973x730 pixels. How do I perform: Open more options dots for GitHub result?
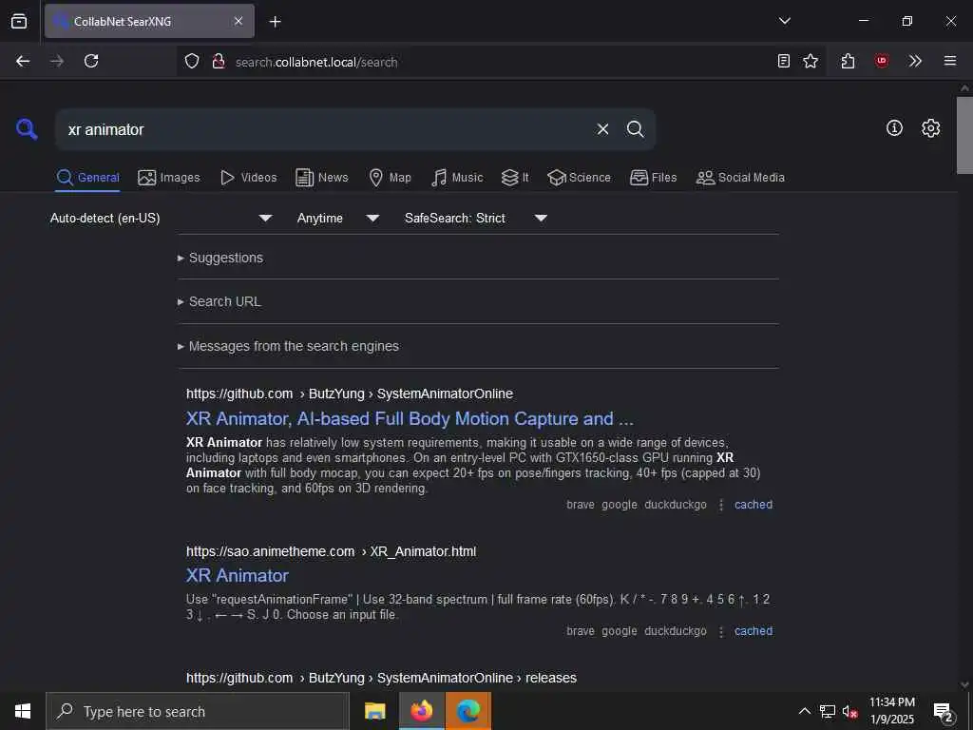[x=721, y=505]
